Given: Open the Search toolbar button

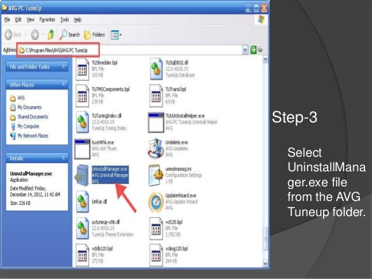Looking at the screenshot, I should pos(70,34).
